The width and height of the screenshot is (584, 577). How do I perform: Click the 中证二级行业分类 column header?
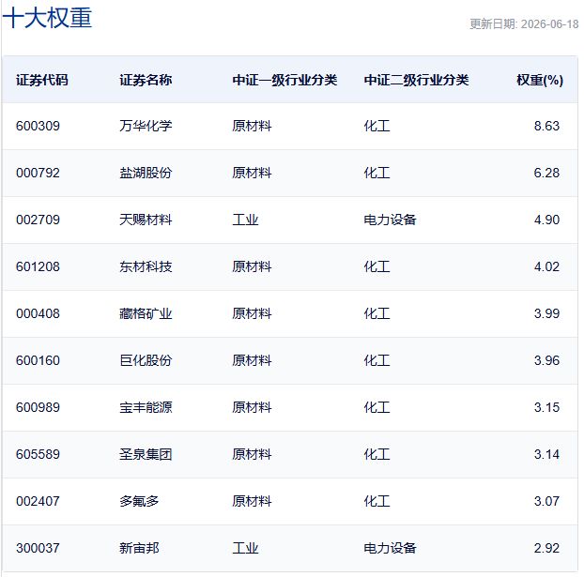(416, 80)
